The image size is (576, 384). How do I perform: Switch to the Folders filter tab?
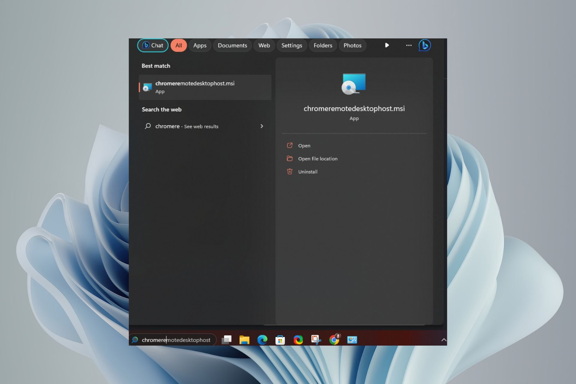pyautogui.click(x=323, y=45)
